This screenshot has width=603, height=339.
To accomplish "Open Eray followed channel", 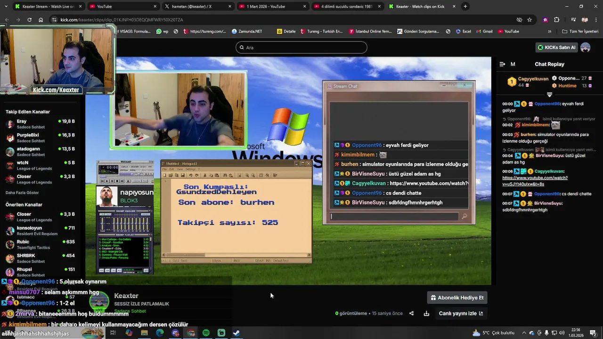I will [40, 124].
